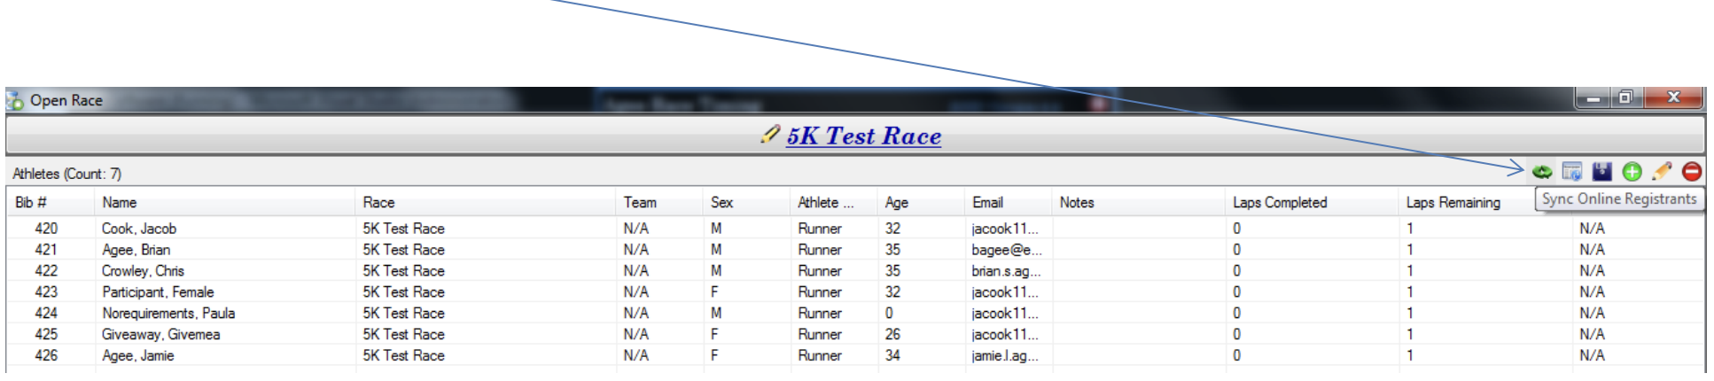Select the Giveaway, Givemea athlete row

click(160, 335)
